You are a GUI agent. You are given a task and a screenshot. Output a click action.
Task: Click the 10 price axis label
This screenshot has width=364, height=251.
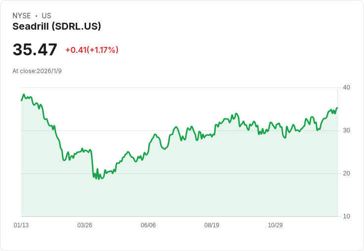346,216
